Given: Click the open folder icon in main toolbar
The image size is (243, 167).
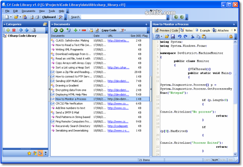Looking at the screenshot, I should coord(16,17).
